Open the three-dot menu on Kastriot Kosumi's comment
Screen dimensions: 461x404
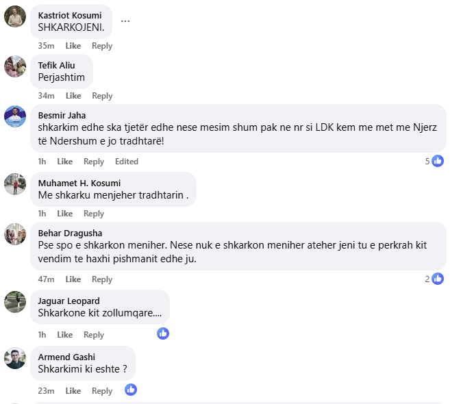pyautogui.click(x=125, y=21)
